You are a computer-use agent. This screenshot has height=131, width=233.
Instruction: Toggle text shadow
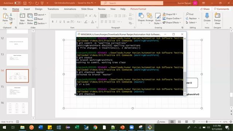[x=64, y=22]
